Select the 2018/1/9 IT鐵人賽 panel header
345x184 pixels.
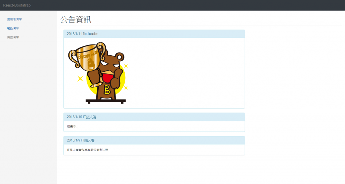(x=154, y=141)
